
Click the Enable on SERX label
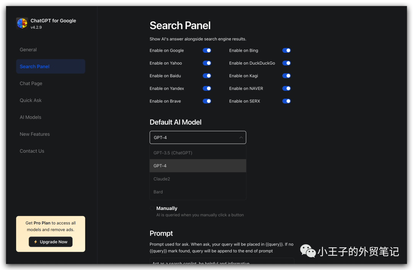[x=244, y=101]
